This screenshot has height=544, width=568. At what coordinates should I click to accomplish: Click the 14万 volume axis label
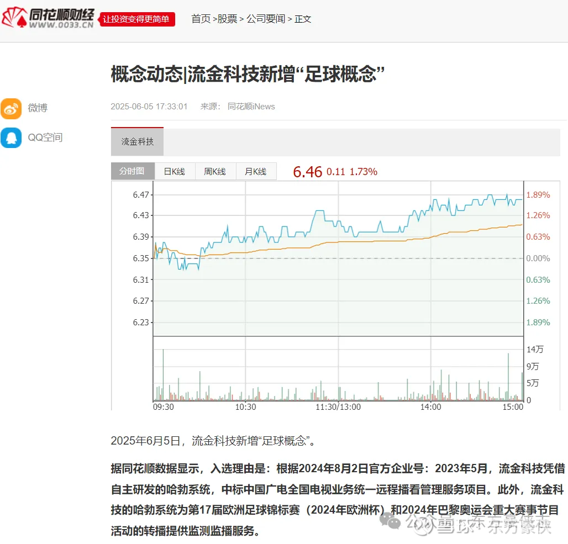tap(535, 349)
